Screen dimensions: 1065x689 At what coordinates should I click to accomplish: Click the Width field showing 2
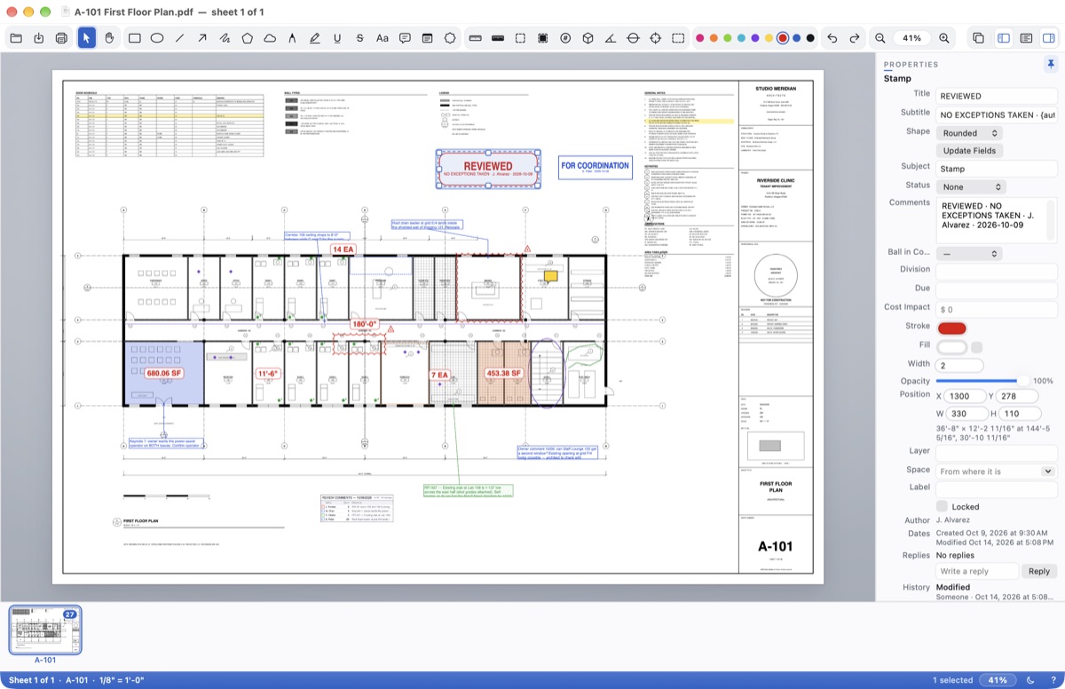click(959, 365)
